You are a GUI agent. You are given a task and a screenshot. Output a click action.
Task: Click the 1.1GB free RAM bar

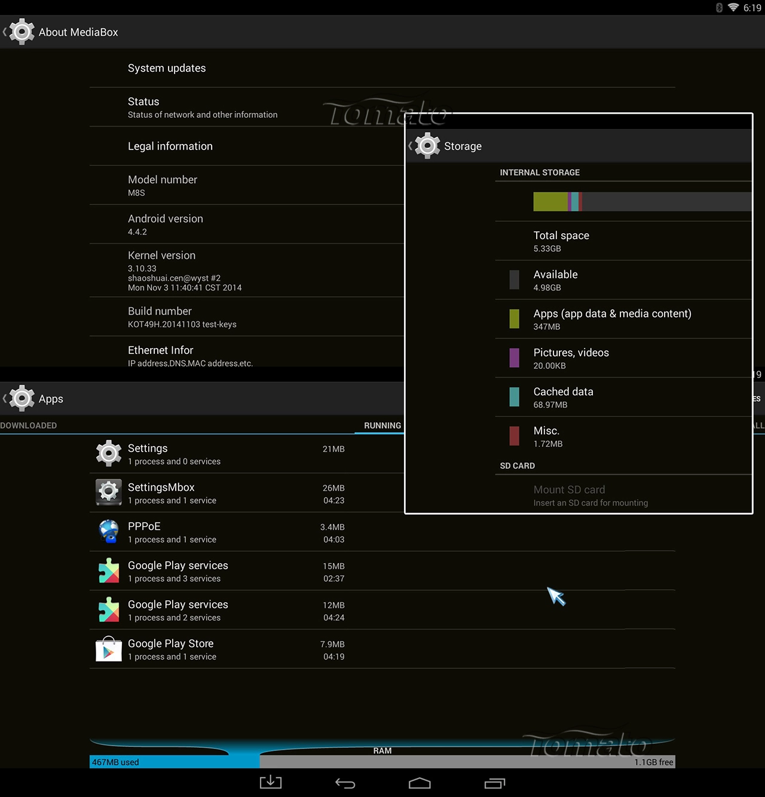click(467, 762)
